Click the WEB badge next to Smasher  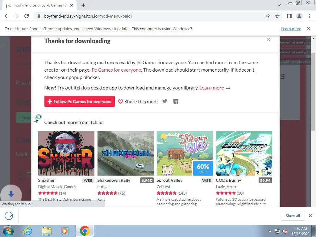tap(88, 180)
